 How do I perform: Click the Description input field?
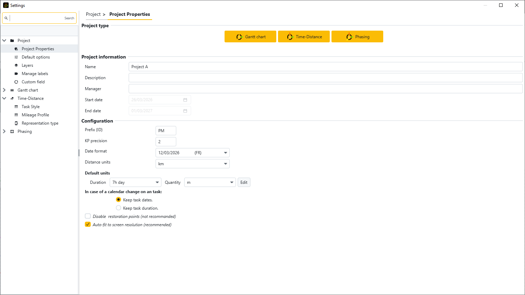point(325,78)
